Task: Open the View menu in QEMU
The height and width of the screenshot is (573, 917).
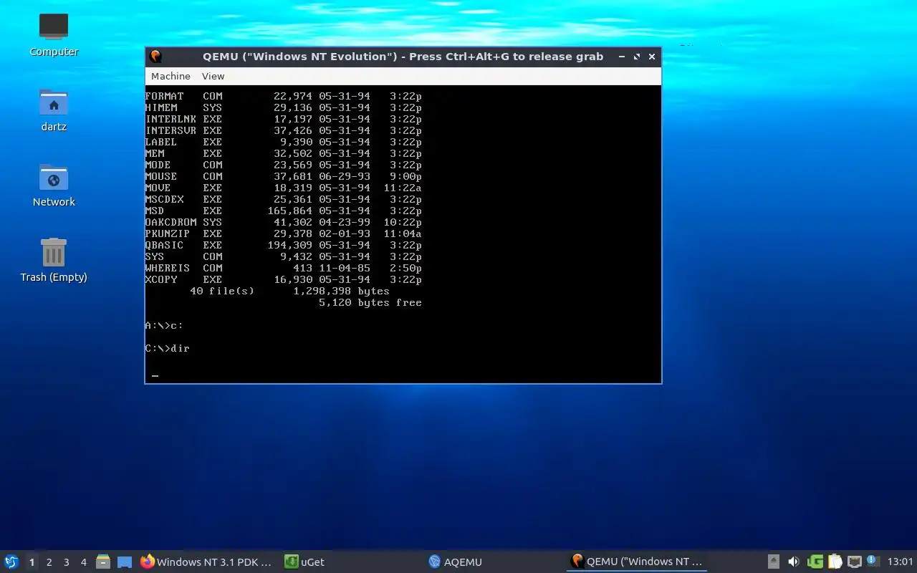Action: point(213,76)
